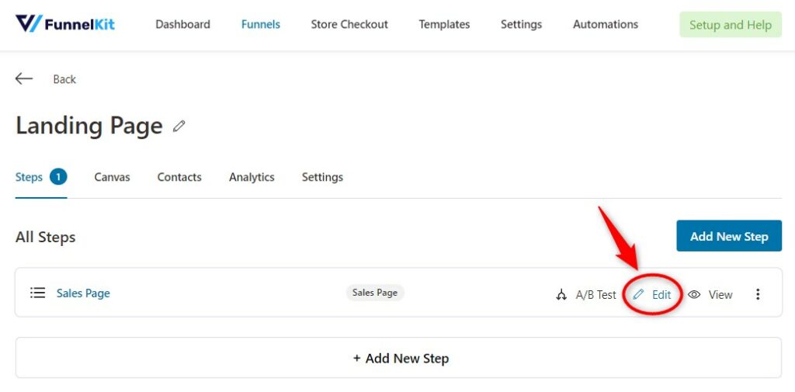Viewport: 795px width, 392px height.
Task: Switch to the Canvas tab
Action: click(112, 177)
